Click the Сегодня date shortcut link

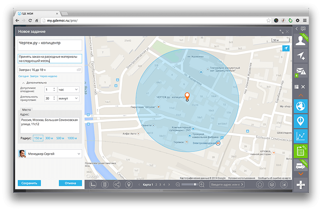23,76
